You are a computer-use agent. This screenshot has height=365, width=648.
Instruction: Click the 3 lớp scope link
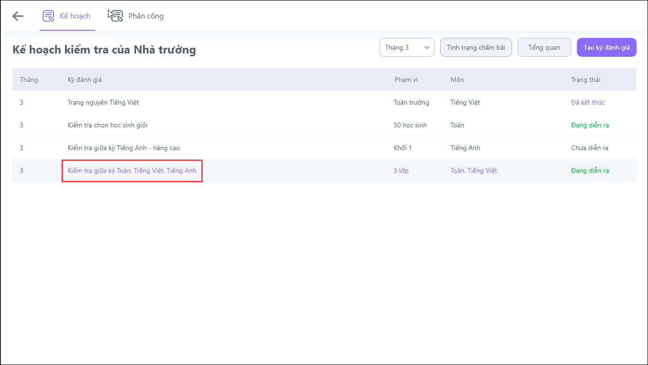pos(401,170)
